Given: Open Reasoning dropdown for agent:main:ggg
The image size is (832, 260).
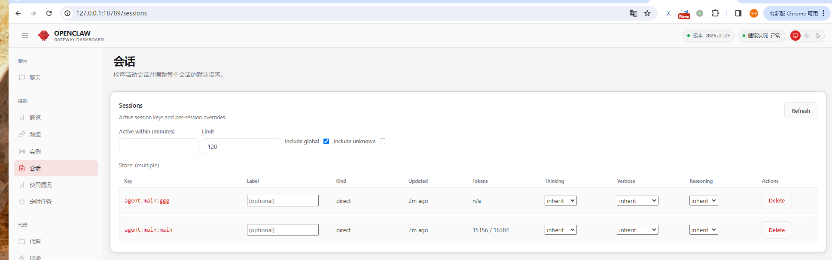Looking at the screenshot, I should [x=704, y=201].
